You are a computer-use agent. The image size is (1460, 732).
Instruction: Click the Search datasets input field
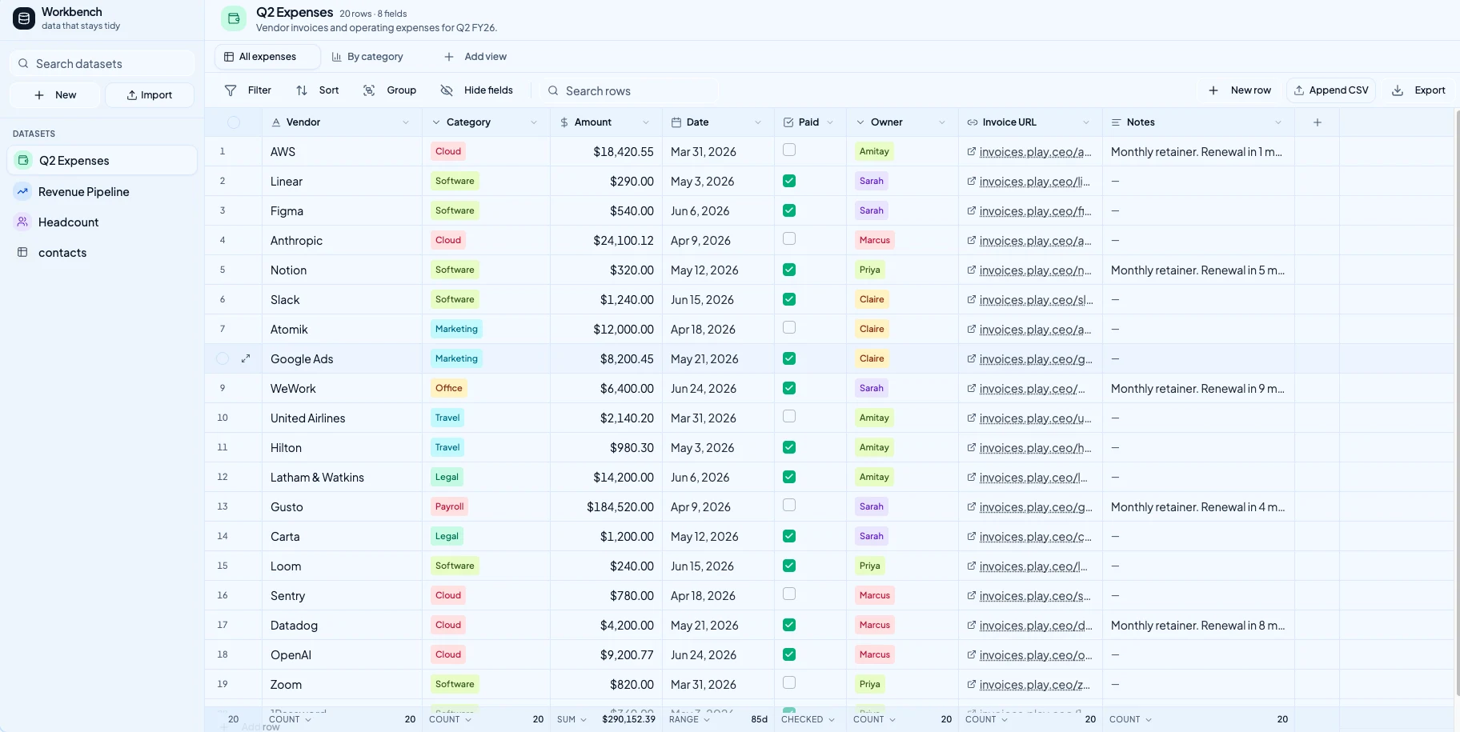pos(102,63)
